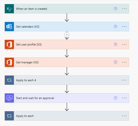Open the ellipsis menu on Apply to each 4
Image resolution: width=138 pixels, height=126 pixels.
(x=124, y=80)
